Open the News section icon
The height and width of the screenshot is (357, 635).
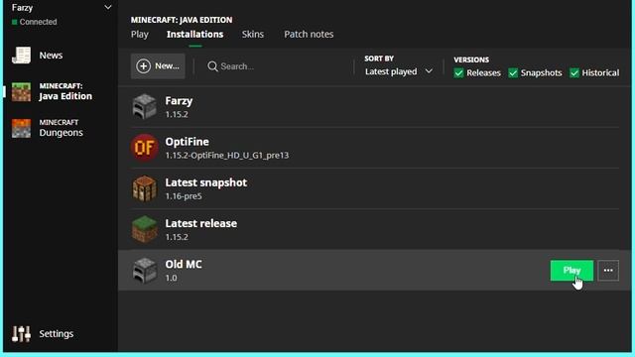click(21, 56)
